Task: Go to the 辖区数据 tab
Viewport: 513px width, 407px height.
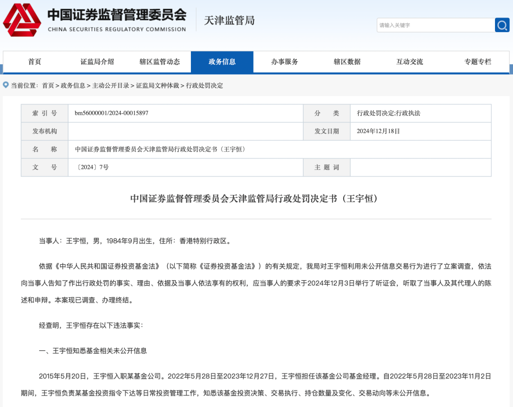Action: 347,62
